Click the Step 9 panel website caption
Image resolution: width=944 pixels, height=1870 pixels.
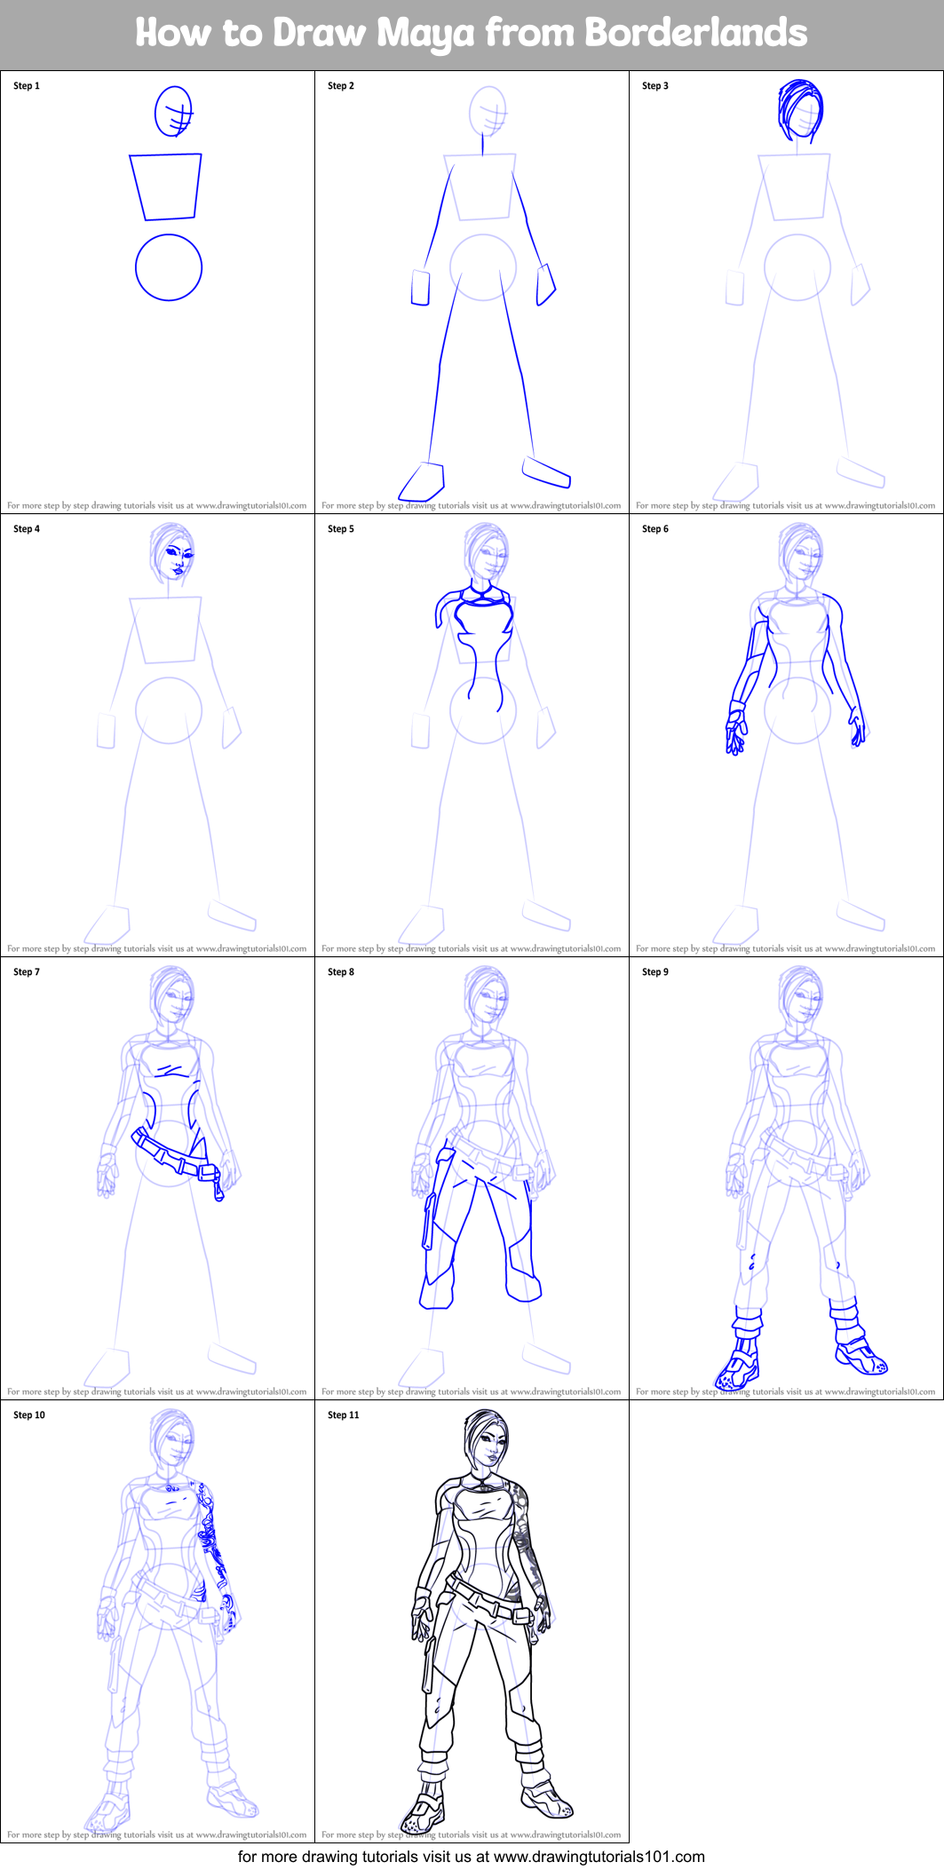pos(786,1391)
